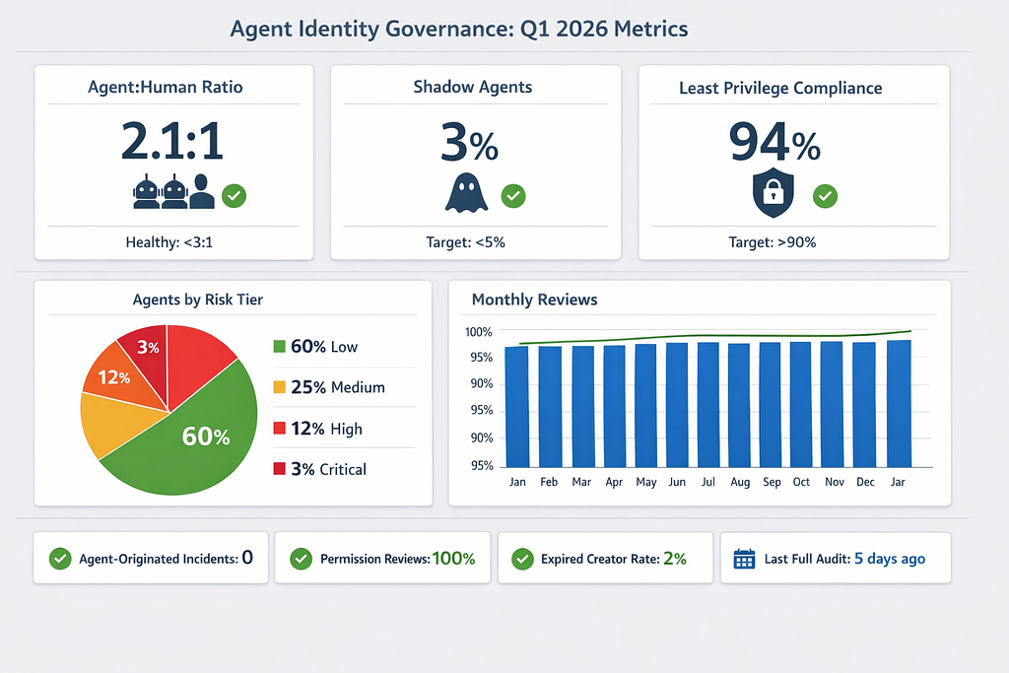Viewport: 1009px width, 673px height.
Task: Click the shield lock icon under Least Privilege Compliance
Action: (x=774, y=192)
